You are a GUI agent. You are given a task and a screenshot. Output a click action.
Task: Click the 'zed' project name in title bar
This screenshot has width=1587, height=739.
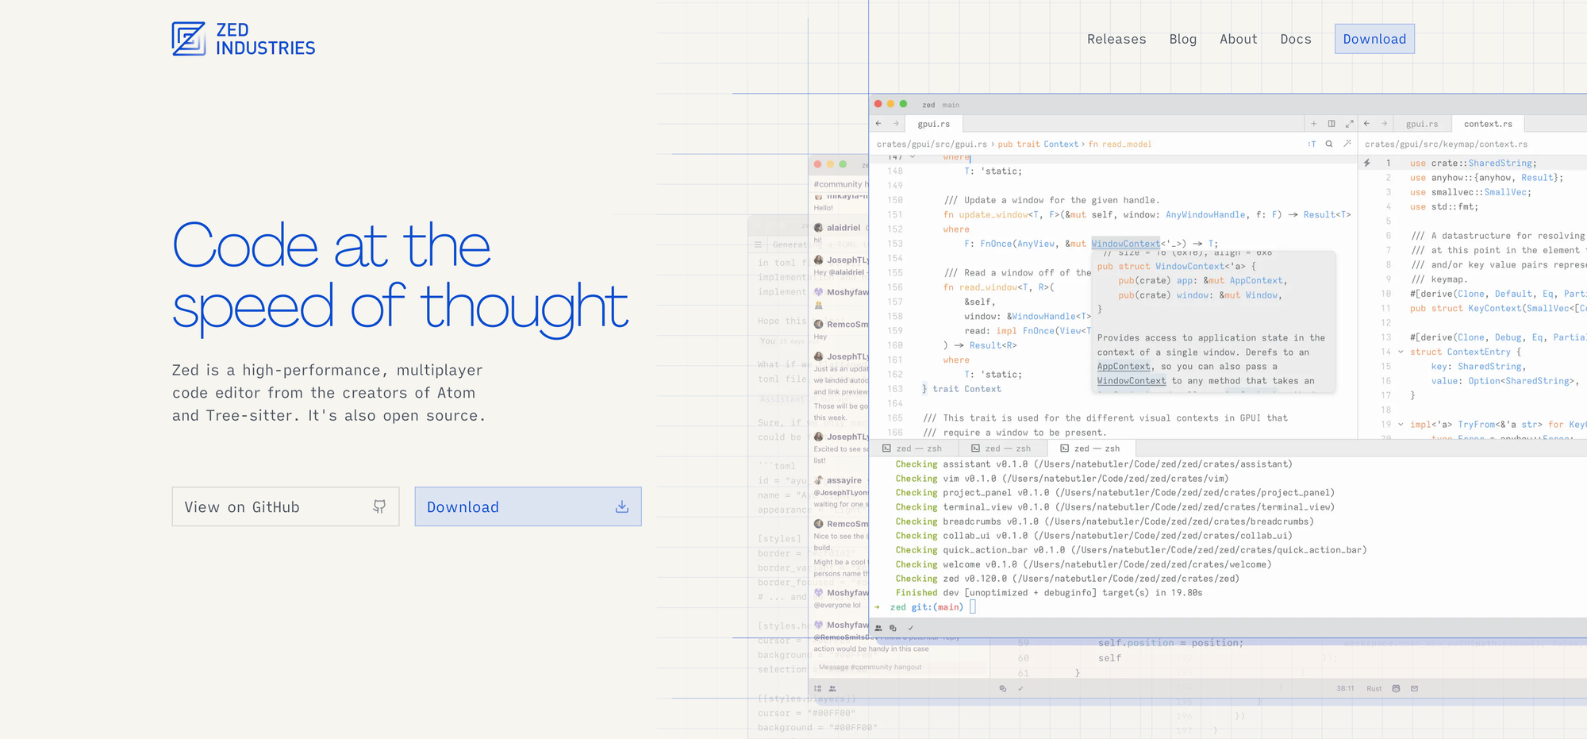928,105
